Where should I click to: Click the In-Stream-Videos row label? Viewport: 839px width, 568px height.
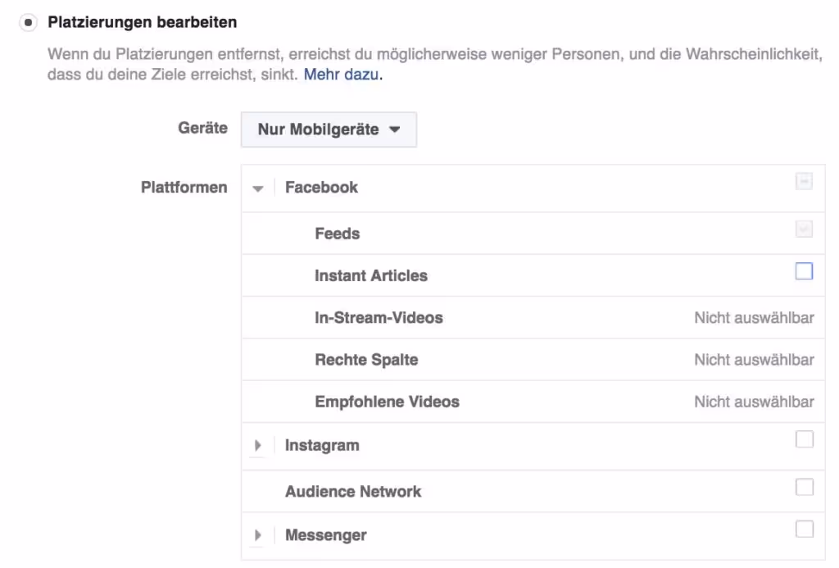point(379,318)
